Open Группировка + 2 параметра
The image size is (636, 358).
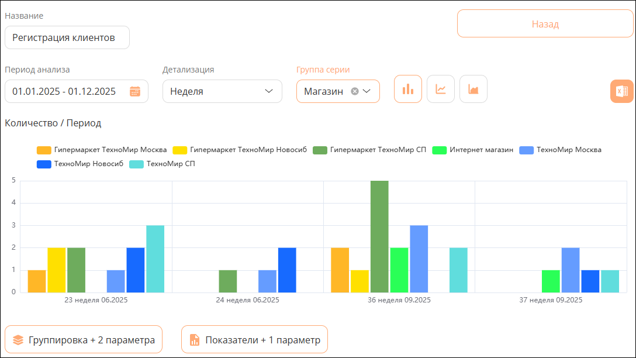click(84, 340)
